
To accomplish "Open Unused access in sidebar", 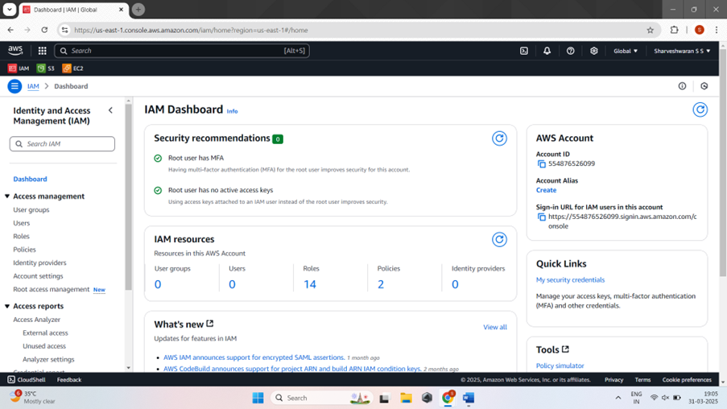I will [44, 346].
